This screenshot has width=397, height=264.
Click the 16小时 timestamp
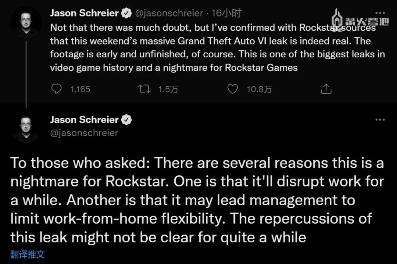227,14
